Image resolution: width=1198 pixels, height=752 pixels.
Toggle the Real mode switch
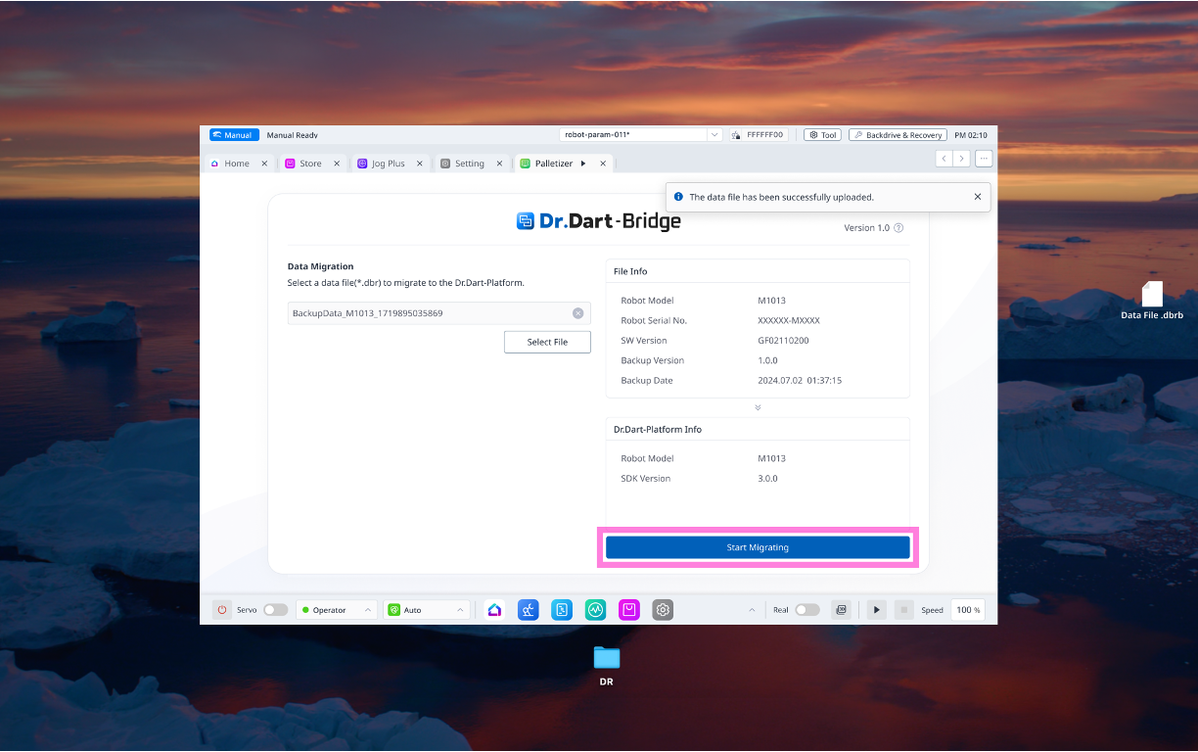coord(806,610)
